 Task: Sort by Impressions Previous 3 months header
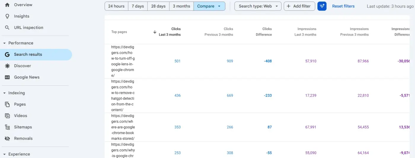tap(355, 32)
